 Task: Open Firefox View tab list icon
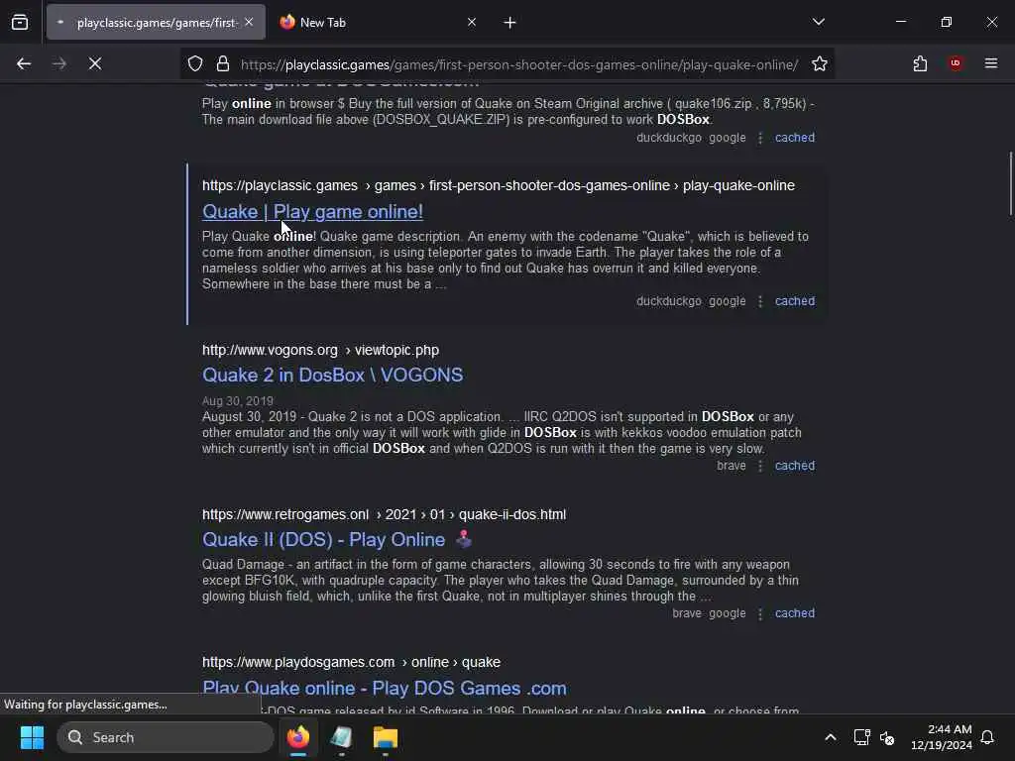pyautogui.click(x=20, y=22)
